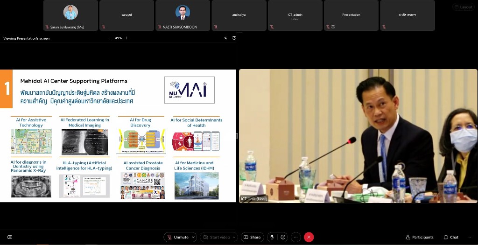Raise hand using the hand icon
Image resolution: width=478 pixels, height=245 pixels.
tap(272, 237)
